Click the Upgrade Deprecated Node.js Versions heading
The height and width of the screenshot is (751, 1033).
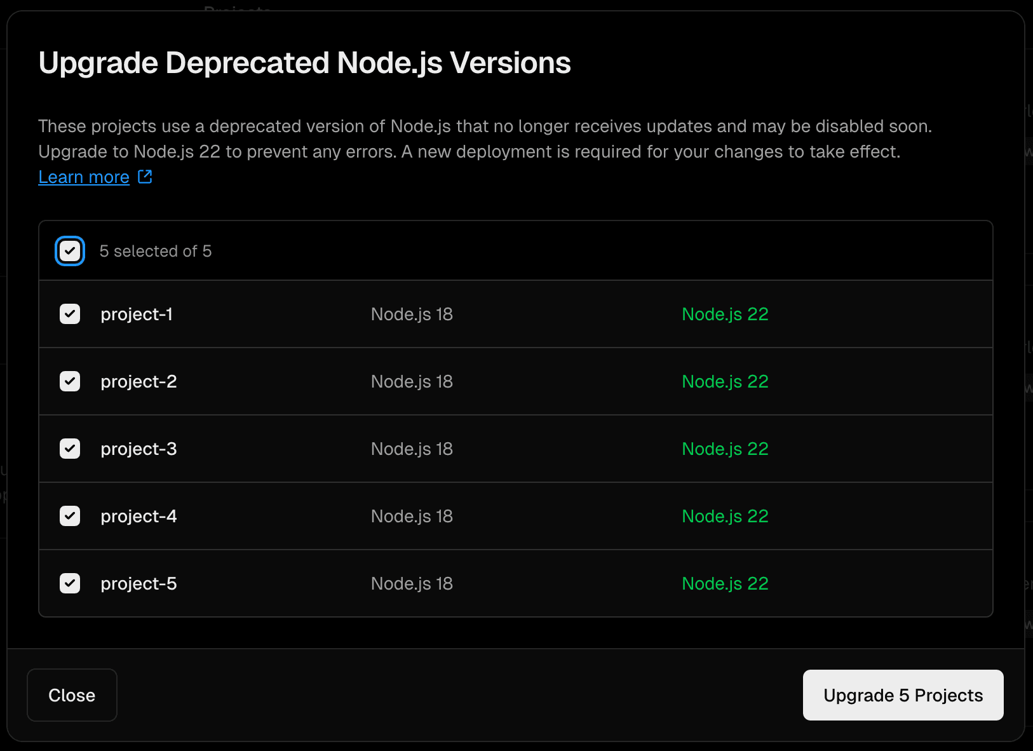click(304, 63)
